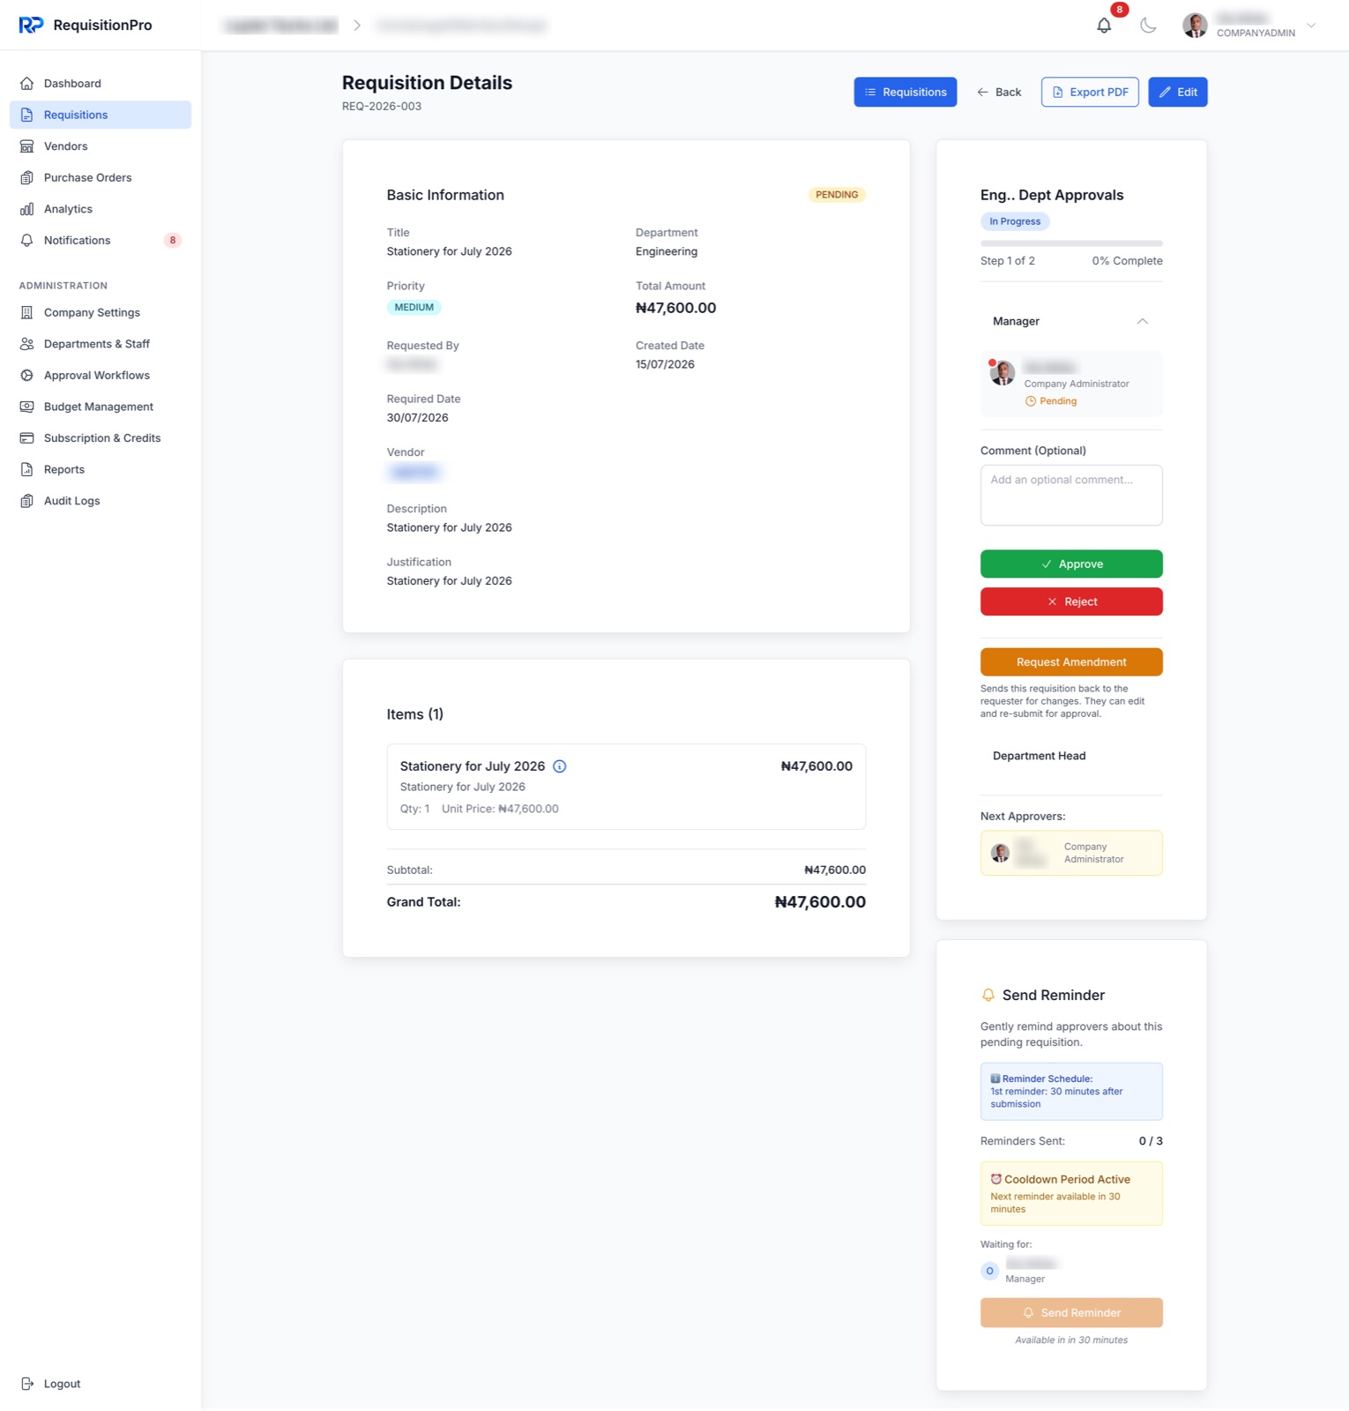Edit this requisition
This screenshot has width=1349, height=1411.
(1178, 93)
